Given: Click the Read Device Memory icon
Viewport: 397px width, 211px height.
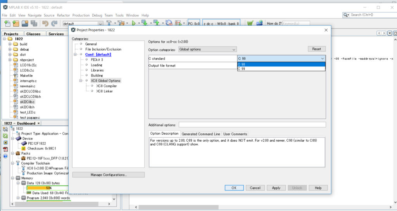Looking at the screenshot, I should (x=157, y=23).
